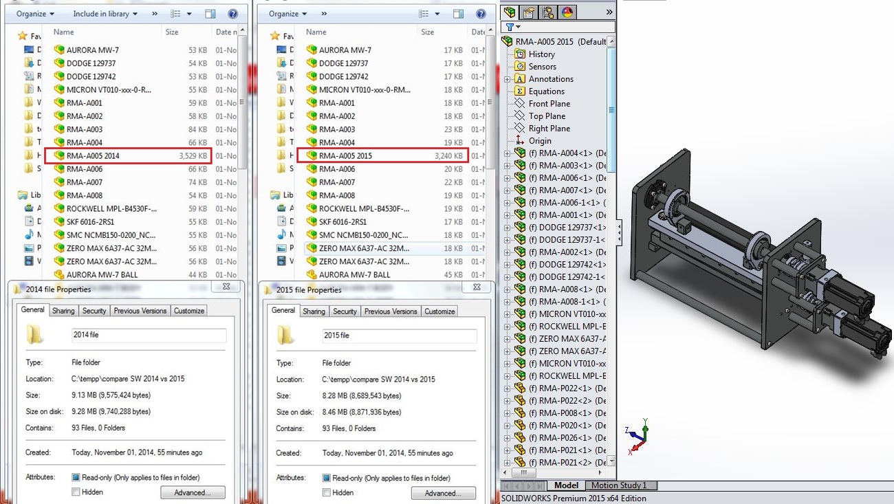Click RMA-P022<1> part icon in tree
The image size is (894, 504).
(520, 388)
